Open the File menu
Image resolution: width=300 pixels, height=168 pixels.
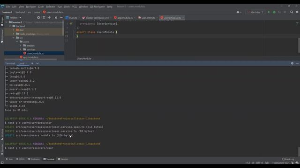pyautogui.click(x=8, y=7)
